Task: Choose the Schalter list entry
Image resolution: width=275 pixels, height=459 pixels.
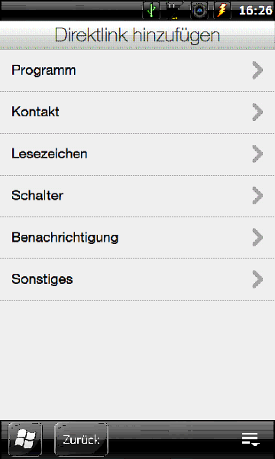Action: (137, 196)
